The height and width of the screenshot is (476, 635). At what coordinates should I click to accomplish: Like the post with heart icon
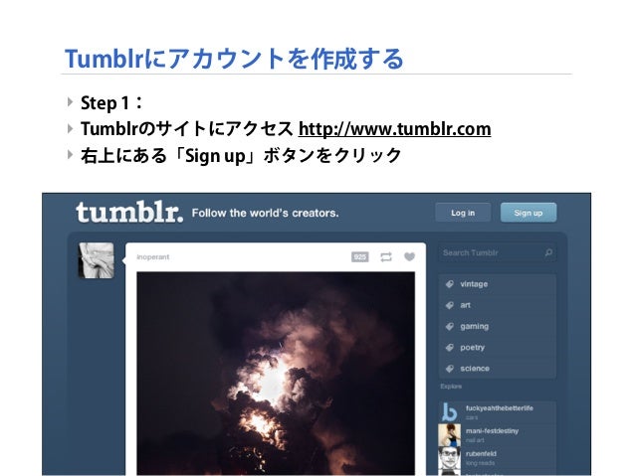point(409,256)
